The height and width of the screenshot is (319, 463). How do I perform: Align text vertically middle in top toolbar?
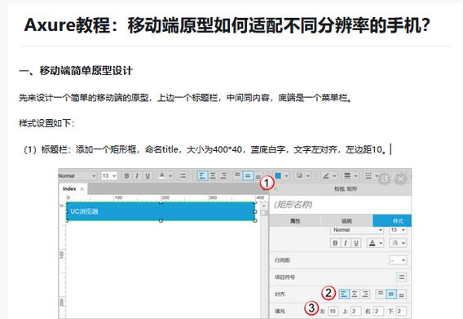pyautogui.click(x=248, y=176)
